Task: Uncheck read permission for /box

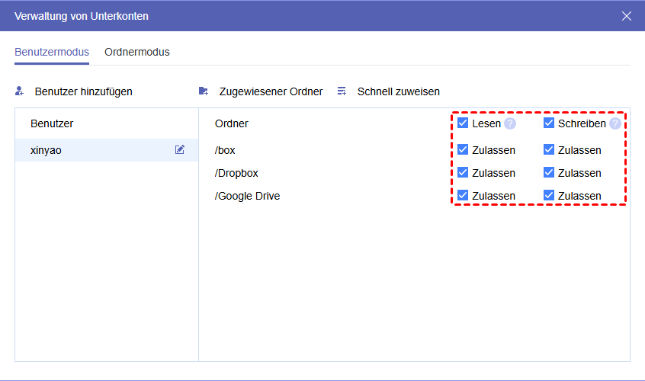Action: click(463, 150)
